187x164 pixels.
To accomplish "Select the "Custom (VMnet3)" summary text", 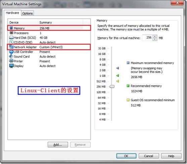I will [x=51, y=47].
